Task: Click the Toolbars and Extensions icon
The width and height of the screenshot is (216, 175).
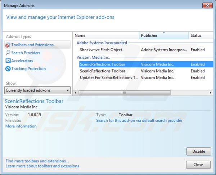Action: coord(8,45)
